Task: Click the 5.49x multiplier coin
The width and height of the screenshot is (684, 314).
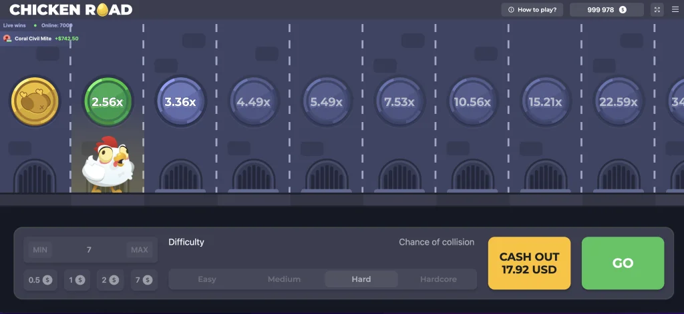Action: pyautogui.click(x=326, y=102)
